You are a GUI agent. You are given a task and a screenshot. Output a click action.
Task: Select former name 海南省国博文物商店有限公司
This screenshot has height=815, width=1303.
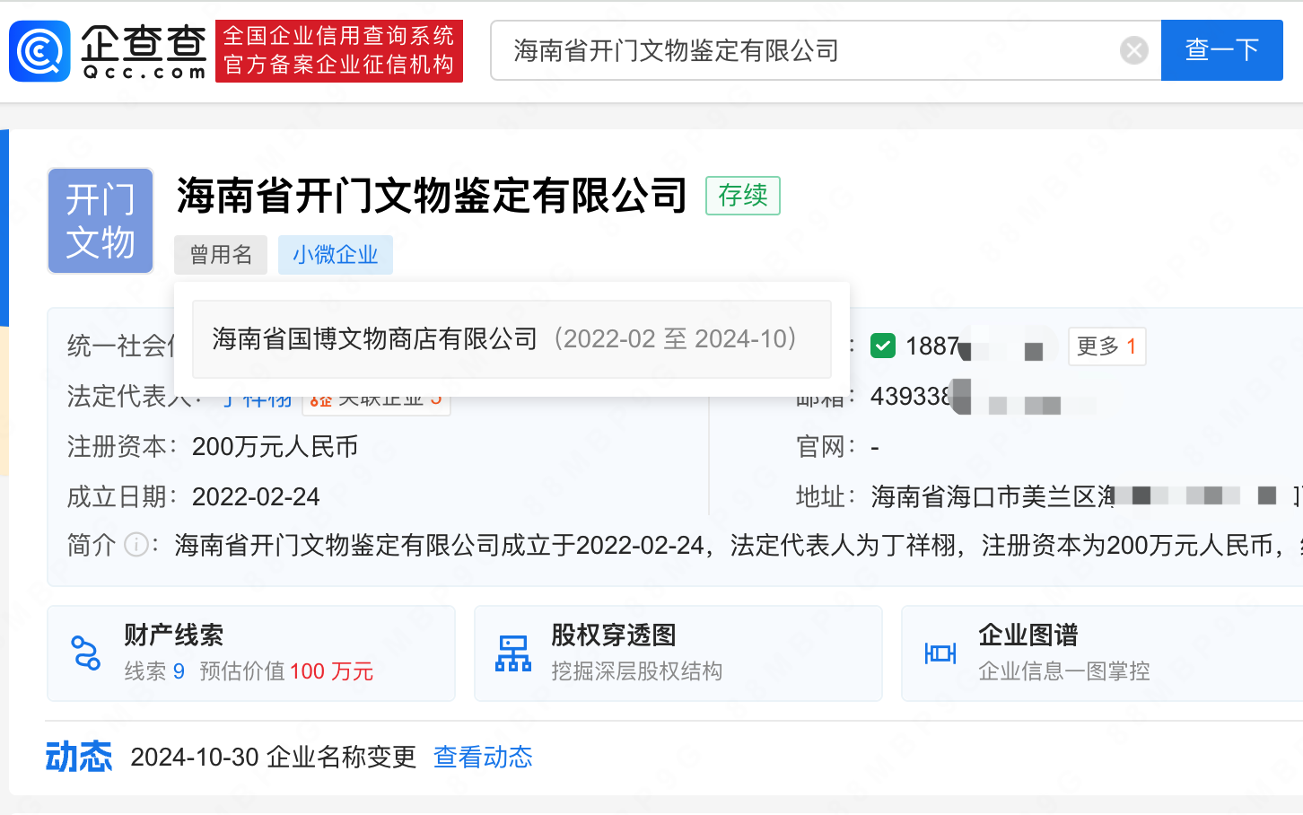coord(375,339)
